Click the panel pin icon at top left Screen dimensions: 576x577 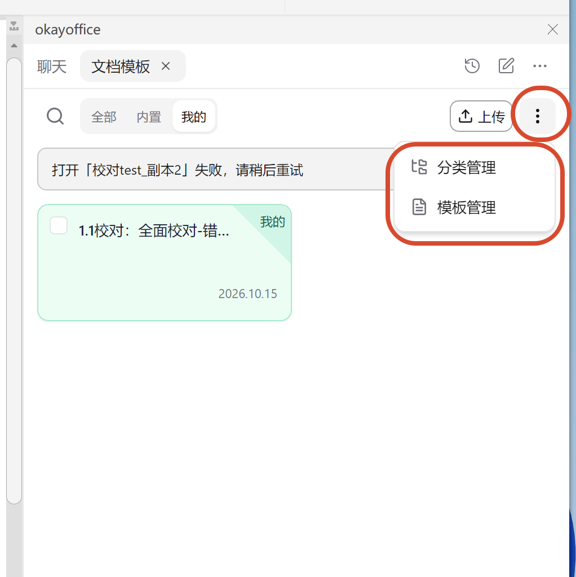coord(14,26)
